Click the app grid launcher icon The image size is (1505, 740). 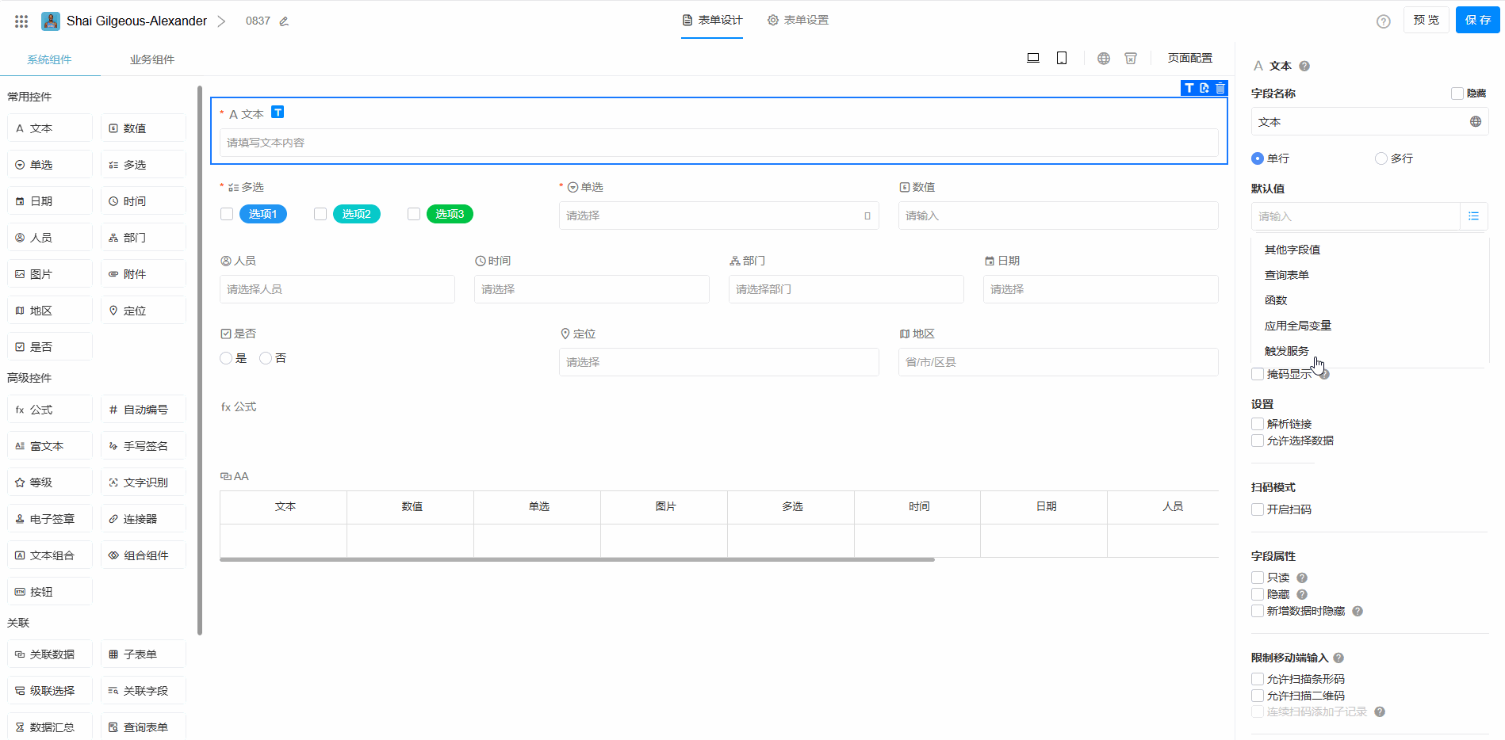click(21, 21)
